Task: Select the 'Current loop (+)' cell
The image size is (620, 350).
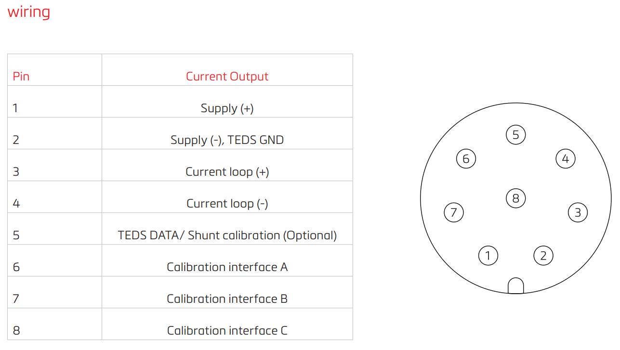Action: [227, 172]
